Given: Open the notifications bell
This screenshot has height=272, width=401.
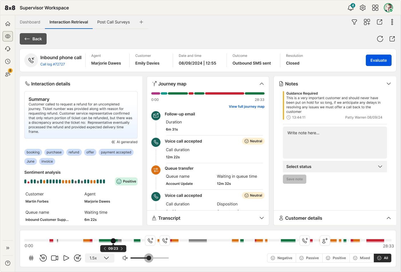Looking at the screenshot, I should [351, 8].
